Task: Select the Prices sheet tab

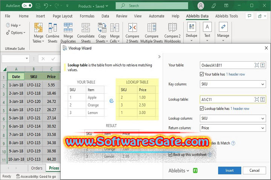Action: coord(54,168)
